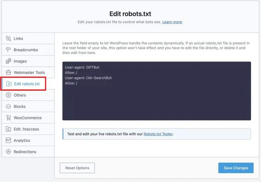
Task: Click the Links sidebar icon
Action: click(x=8, y=38)
